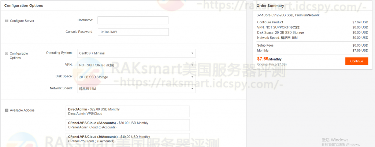Screen dimensions: 375x147
Task: Click the product name SV-1Core-L512-20G SSD
Action: point(288,15)
